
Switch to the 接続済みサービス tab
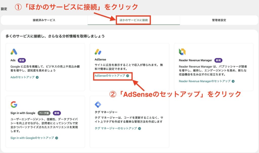tap(44, 20)
